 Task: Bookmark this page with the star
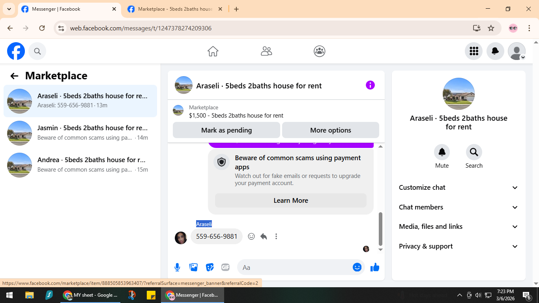click(491, 28)
